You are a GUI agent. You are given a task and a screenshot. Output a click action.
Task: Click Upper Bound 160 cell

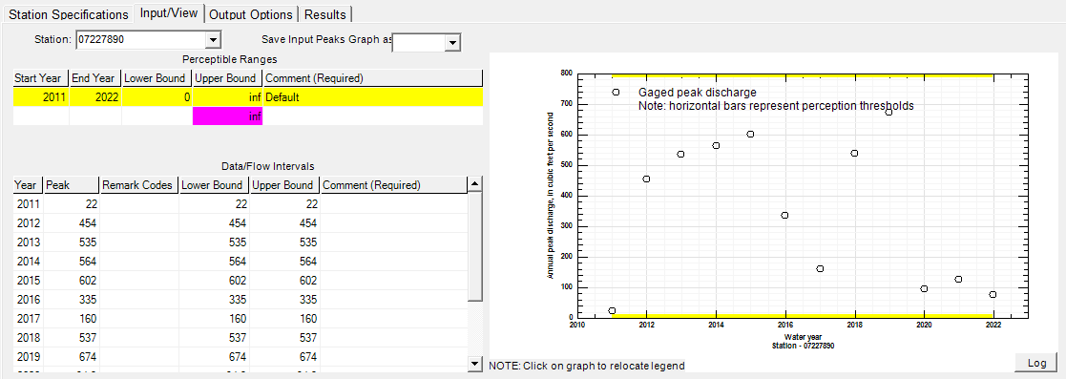tap(284, 318)
